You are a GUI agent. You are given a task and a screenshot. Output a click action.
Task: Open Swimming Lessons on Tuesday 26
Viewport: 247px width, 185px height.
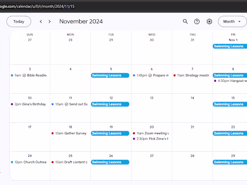tap(110, 162)
